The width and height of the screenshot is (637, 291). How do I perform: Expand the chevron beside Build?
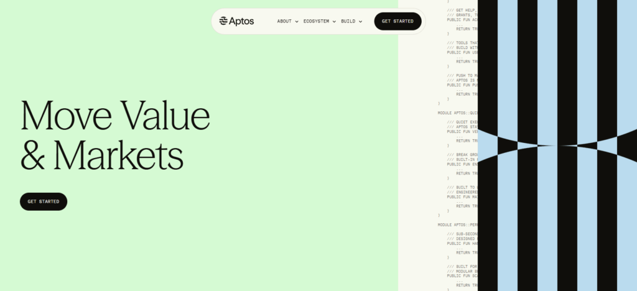[x=360, y=22]
